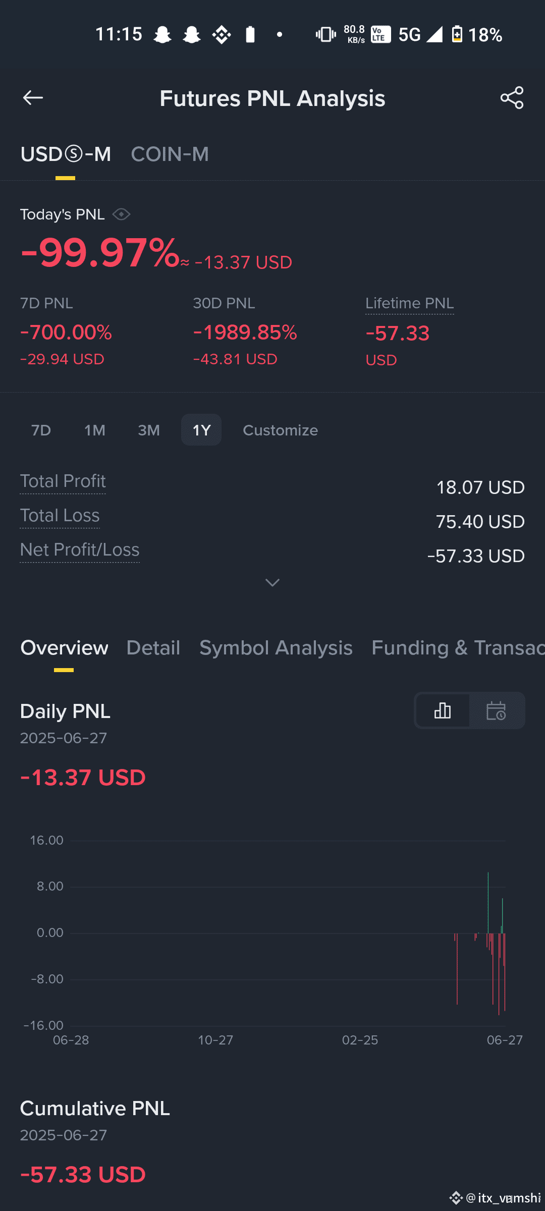Toggle Today's PNL visibility eye

[121, 214]
